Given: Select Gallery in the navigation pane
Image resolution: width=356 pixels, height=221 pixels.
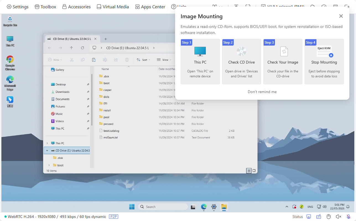Looking at the screenshot, I should [57, 70].
